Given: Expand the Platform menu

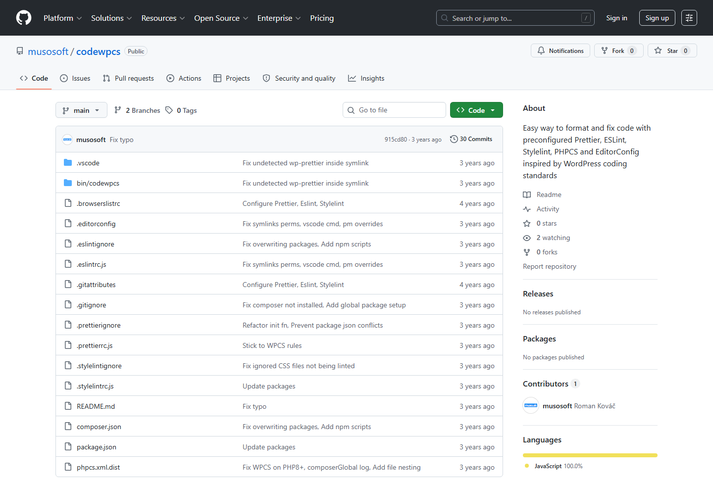Looking at the screenshot, I should (62, 18).
